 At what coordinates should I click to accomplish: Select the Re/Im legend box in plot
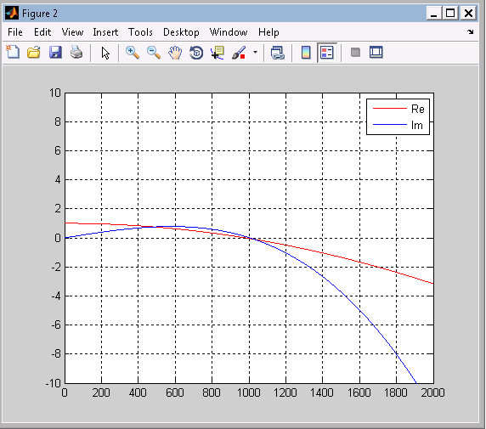pyautogui.click(x=398, y=116)
